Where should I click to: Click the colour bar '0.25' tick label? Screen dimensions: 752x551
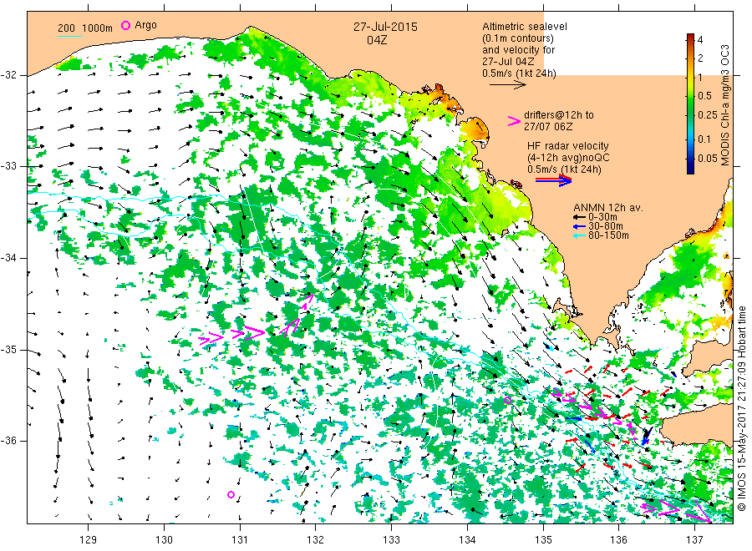708,115
